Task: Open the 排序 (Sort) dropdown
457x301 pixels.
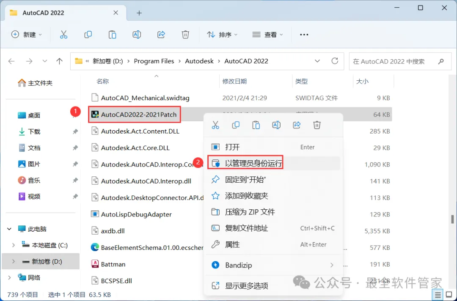Action: click(222, 35)
